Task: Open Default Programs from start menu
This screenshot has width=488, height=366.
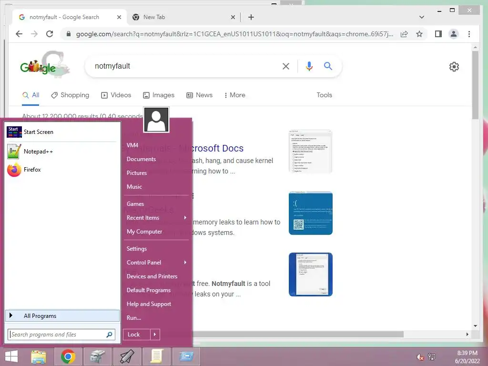Action: click(156, 290)
